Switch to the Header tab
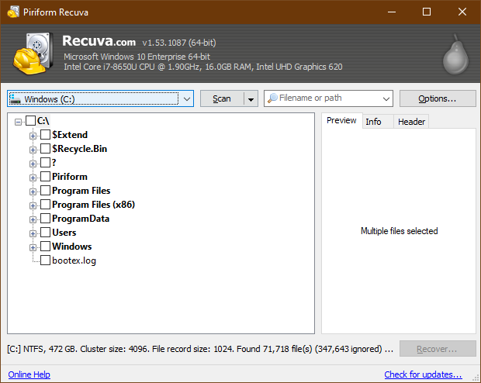 (411, 122)
